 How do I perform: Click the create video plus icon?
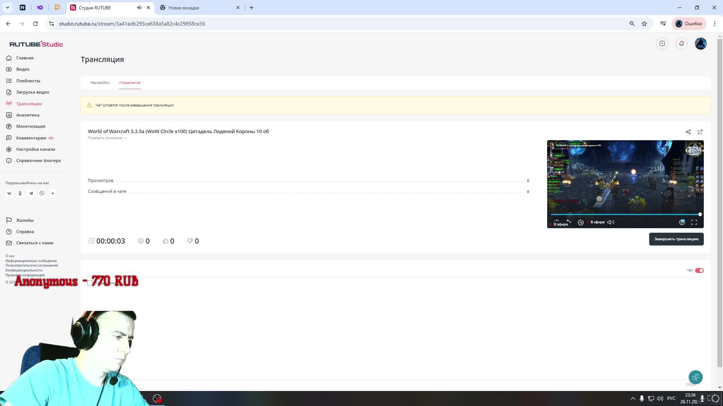(662, 44)
